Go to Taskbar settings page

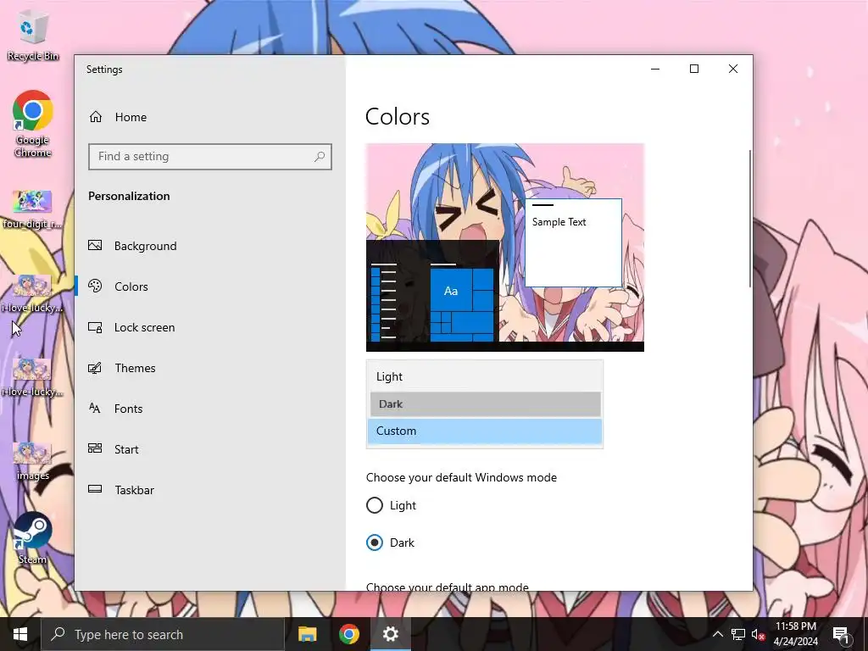tap(135, 490)
